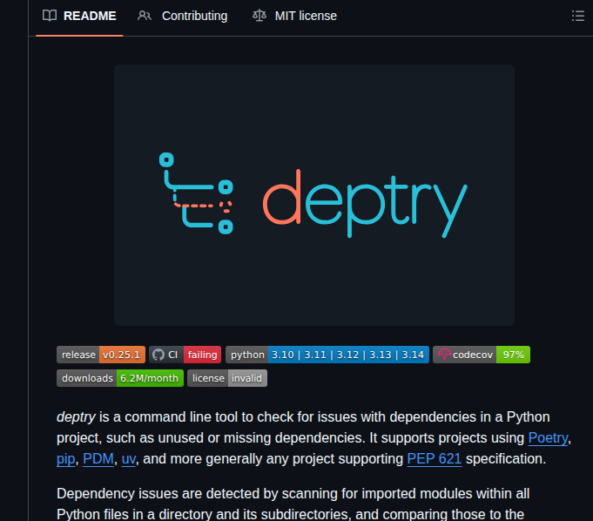Open the PEP 621 link
Screen dimensions: 593x521
click(x=435, y=459)
